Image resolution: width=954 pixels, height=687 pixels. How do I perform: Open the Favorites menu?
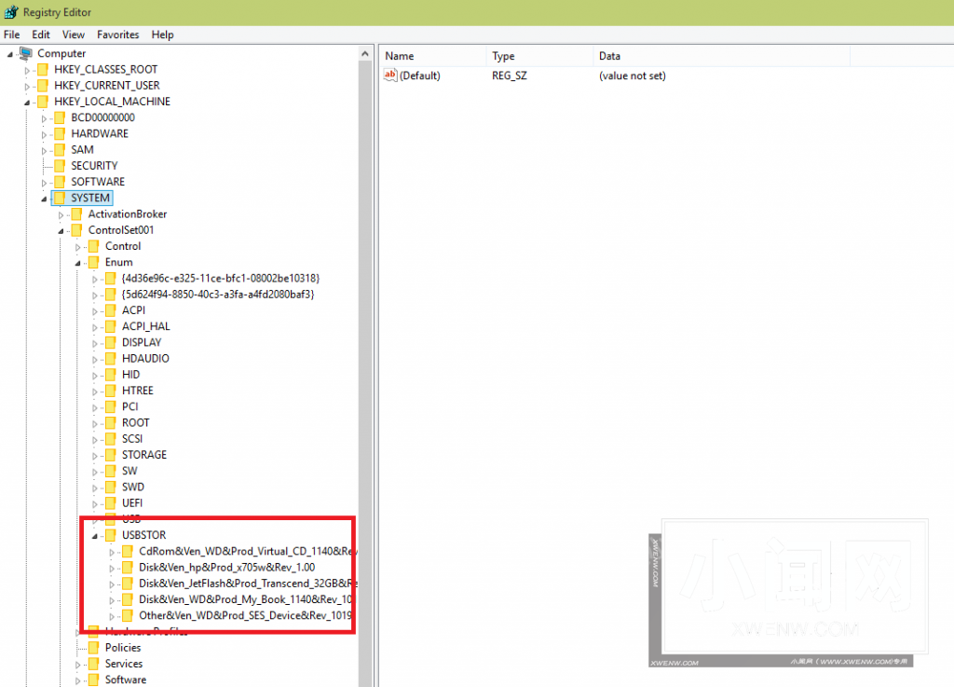tap(118, 34)
